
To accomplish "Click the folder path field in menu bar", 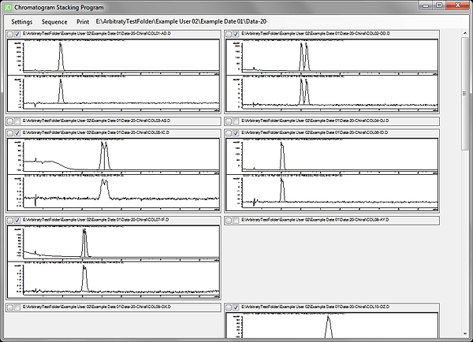I will 182,22.
